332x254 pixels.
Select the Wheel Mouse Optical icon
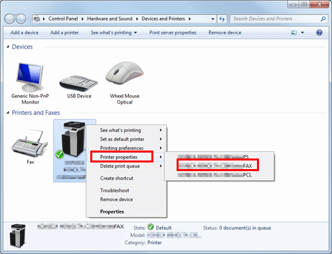pyautogui.click(x=125, y=73)
